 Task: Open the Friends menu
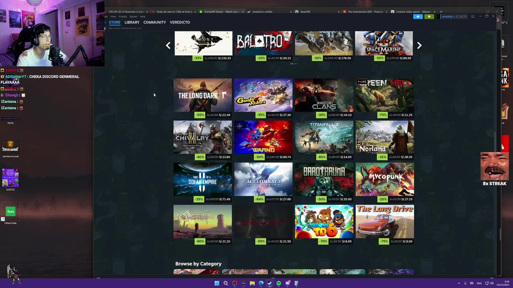coord(123,16)
